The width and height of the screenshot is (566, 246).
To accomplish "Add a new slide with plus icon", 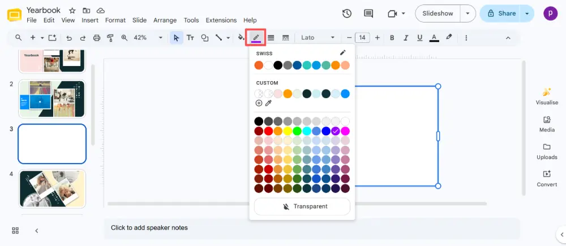I will pyautogui.click(x=32, y=37).
